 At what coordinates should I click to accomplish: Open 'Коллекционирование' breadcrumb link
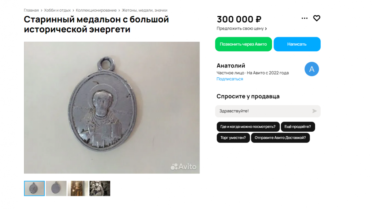pos(96,11)
